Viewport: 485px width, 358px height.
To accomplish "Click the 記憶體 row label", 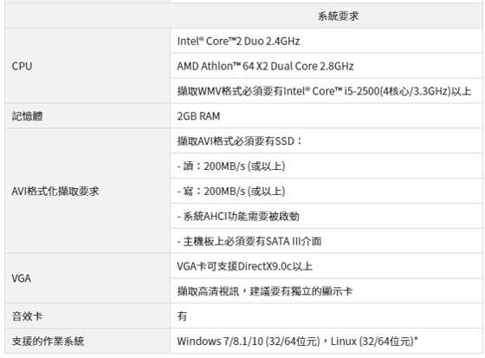I will [27, 116].
